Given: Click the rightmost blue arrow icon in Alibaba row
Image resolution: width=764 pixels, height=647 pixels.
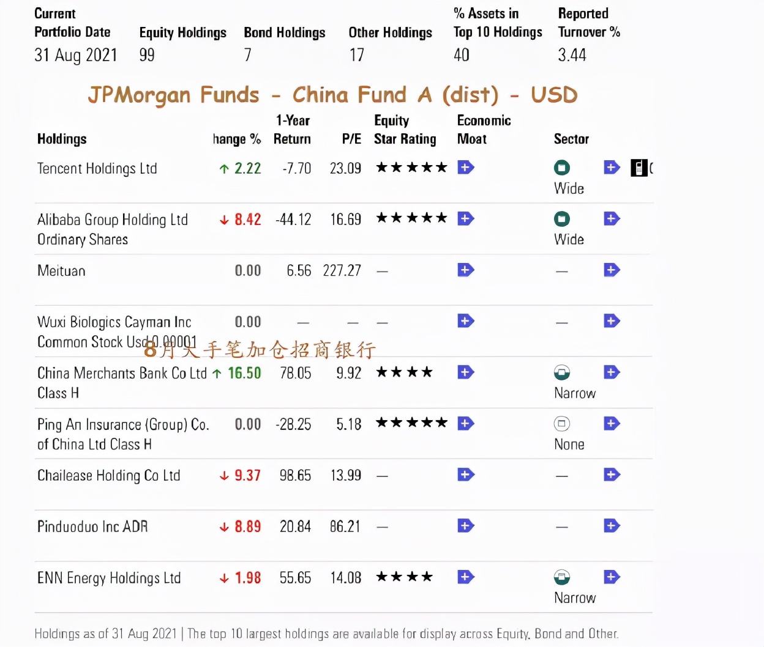Looking at the screenshot, I should point(612,219).
